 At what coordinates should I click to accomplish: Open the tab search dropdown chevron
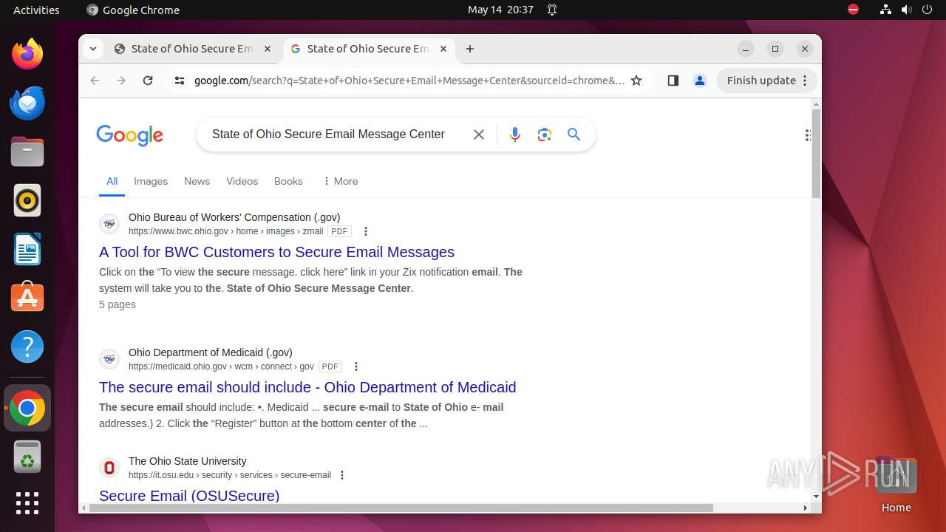click(x=92, y=49)
